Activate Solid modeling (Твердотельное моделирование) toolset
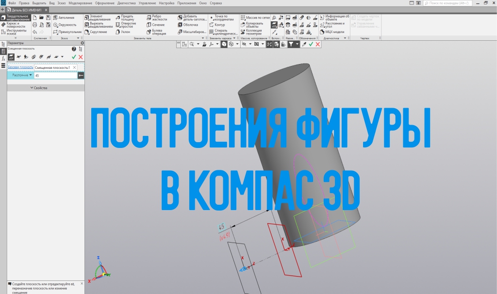This screenshot has width=497, height=294. [x=15, y=18]
